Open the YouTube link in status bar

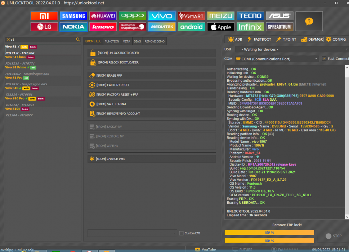(x=205, y=249)
